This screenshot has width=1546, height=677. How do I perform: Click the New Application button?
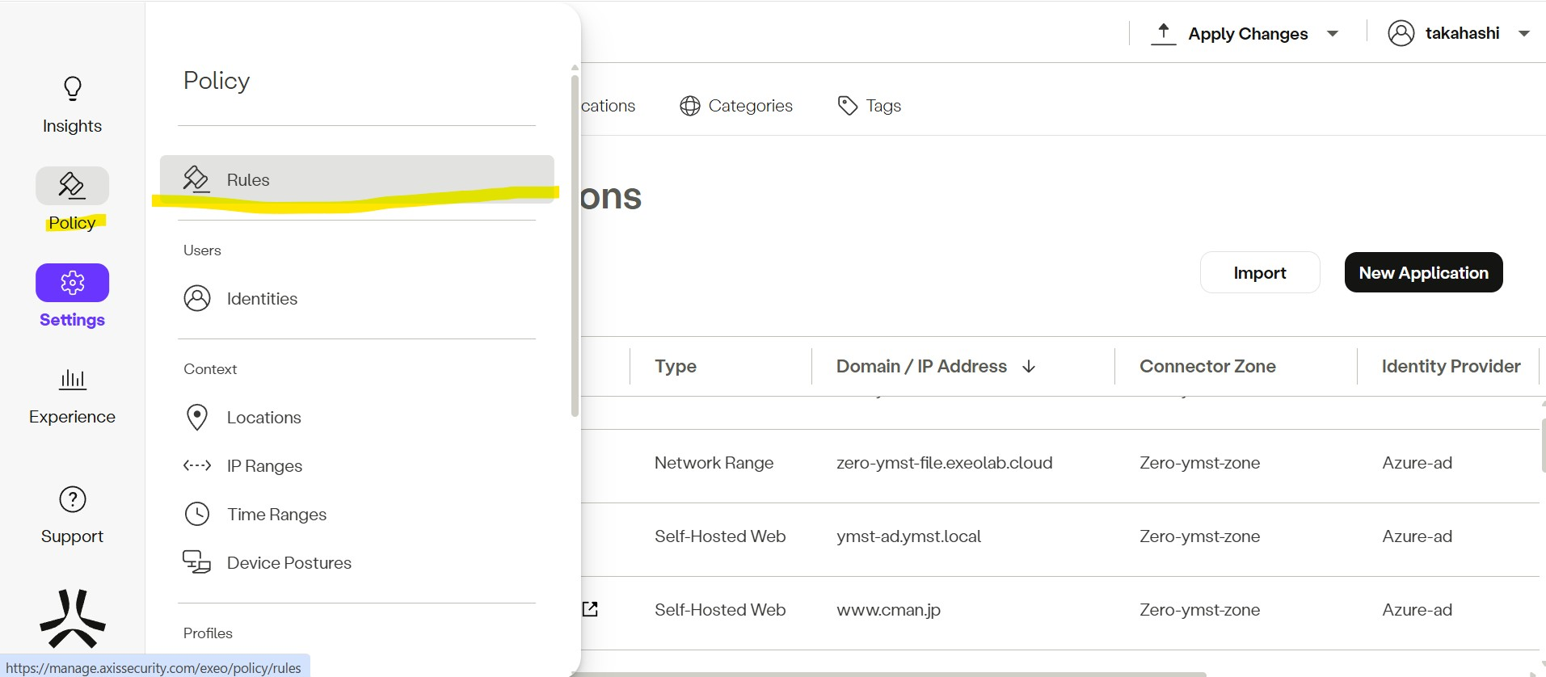(x=1423, y=273)
